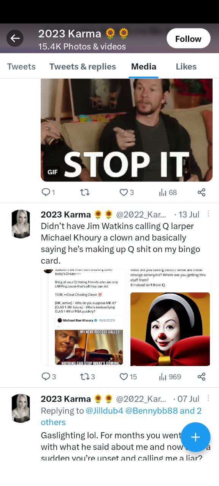This screenshot has width=219, height=486.
Task: Share the STOP IT GIF tweet
Action: (202, 193)
